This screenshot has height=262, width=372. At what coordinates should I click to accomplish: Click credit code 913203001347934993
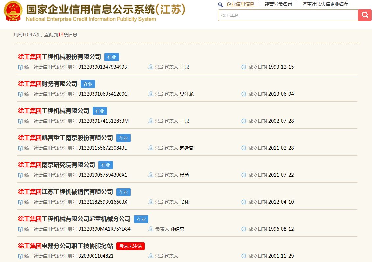point(103,67)
